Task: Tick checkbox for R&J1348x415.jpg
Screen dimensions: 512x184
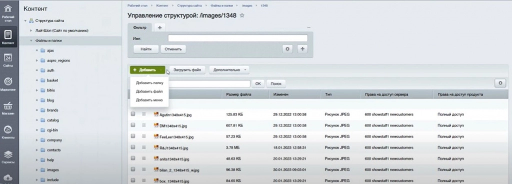Action: (x=133, y=147)
